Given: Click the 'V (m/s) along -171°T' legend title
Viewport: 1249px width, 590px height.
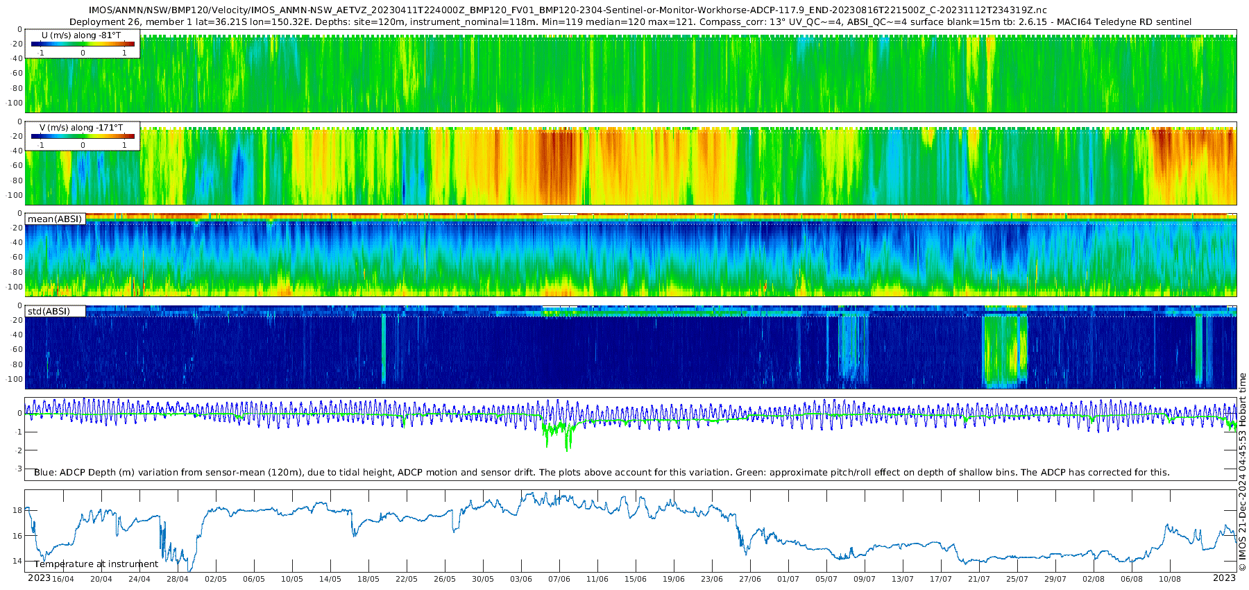Looking at the screenshot, I should tap(81, 128).
